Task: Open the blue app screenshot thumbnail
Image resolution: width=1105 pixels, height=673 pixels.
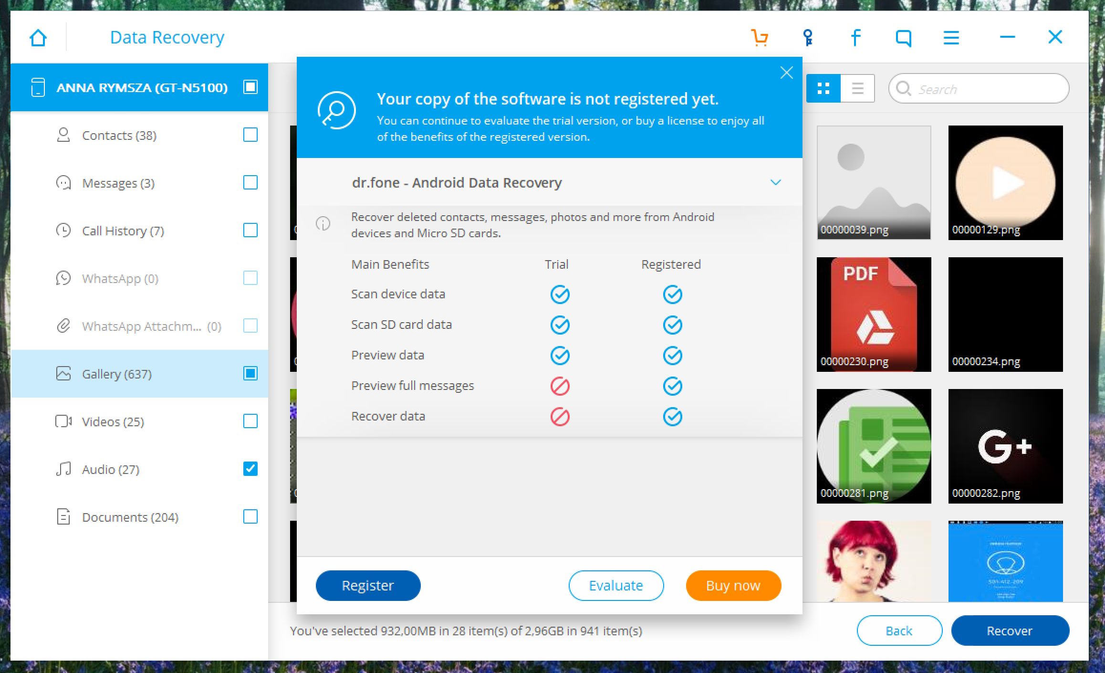Action: [x=1005, y=561]
